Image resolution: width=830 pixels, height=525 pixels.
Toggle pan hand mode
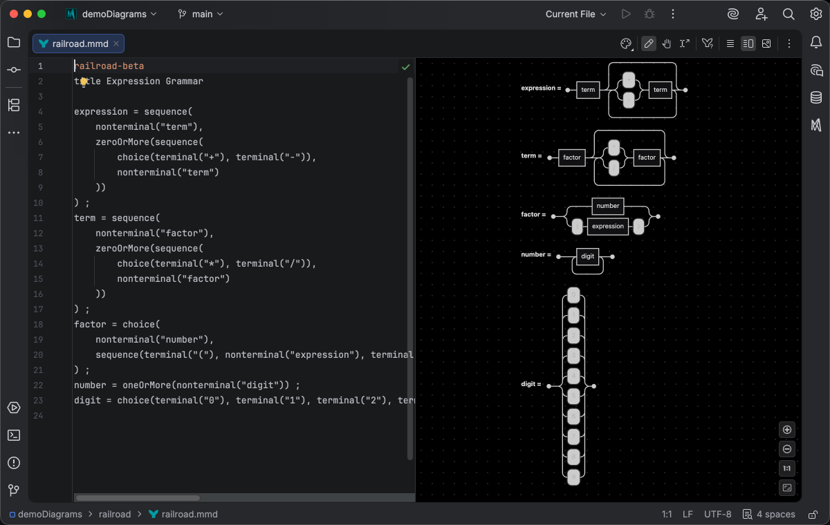(x=667, y=44)
